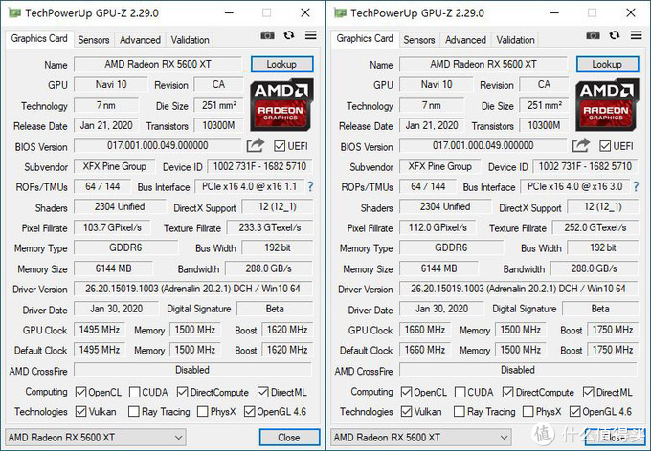The width and height of the screenshot is (651, 451).
Task: Click Device ID field in left window
Action: [x=259, y=166]
